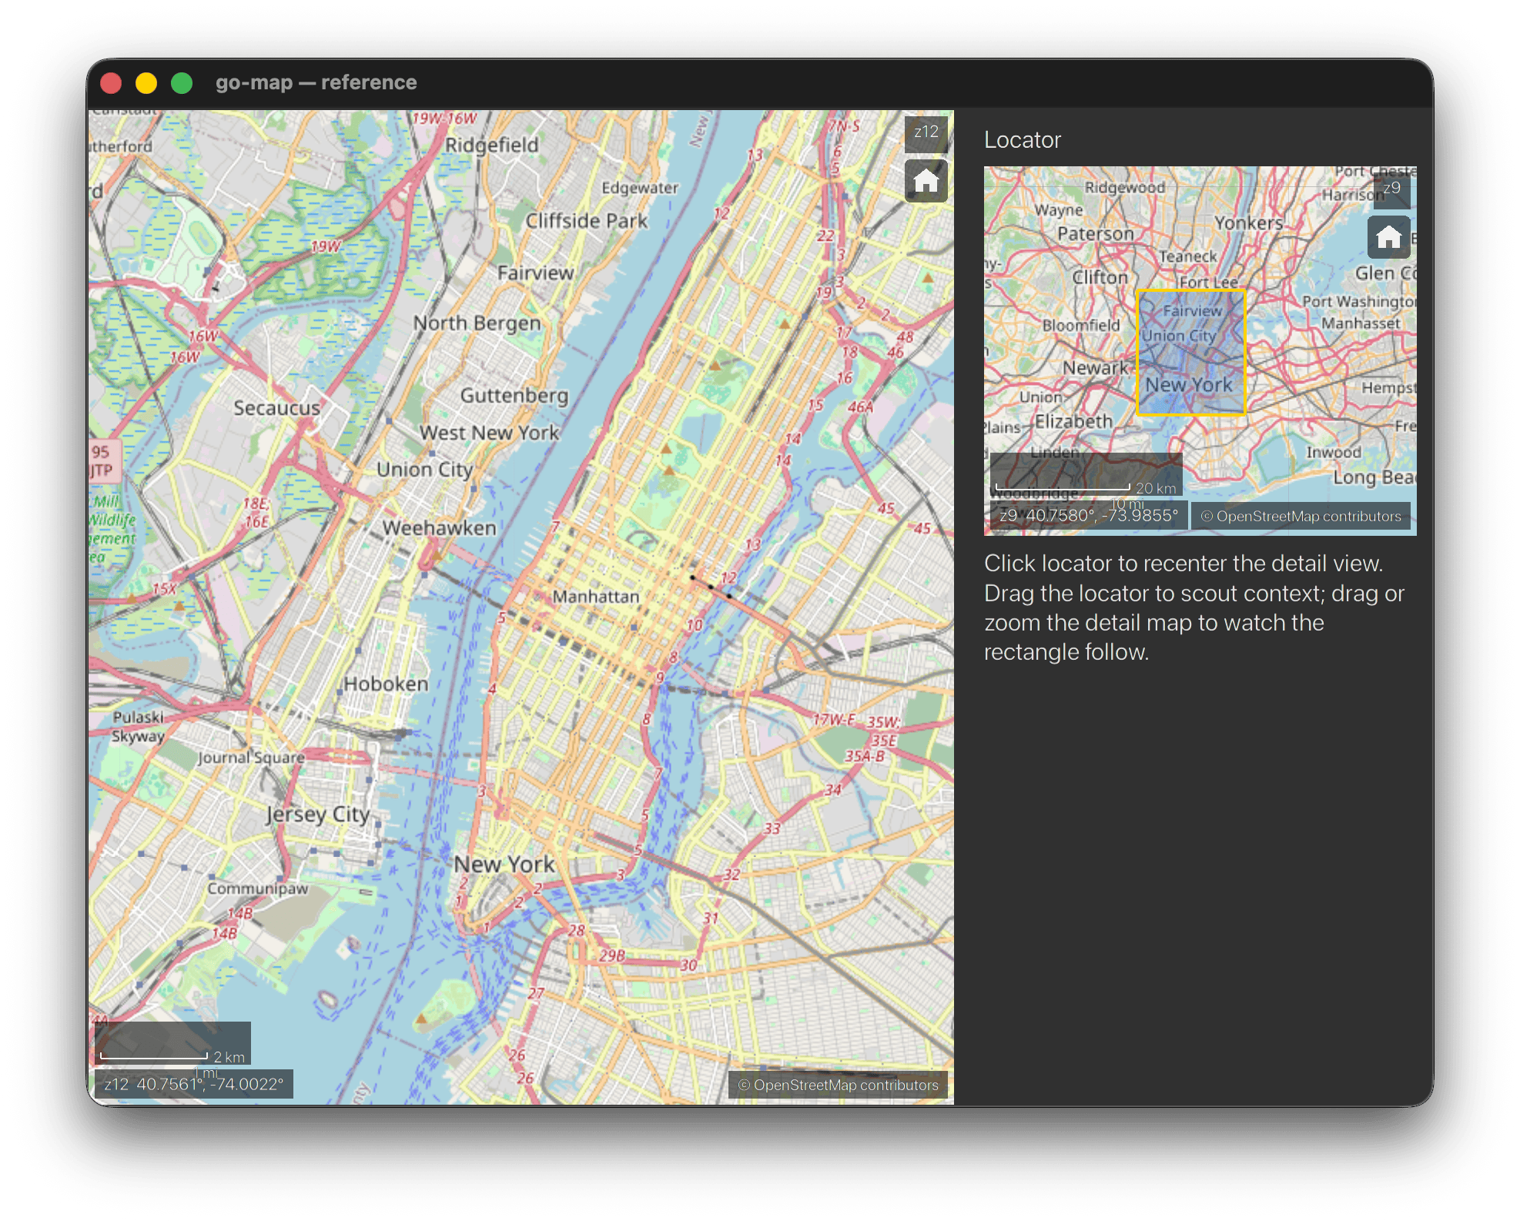This screenshot has height=1221, width=1520.
Task: Click the yellow viewport rectangle in the locator
Action: click(1190, 353)
